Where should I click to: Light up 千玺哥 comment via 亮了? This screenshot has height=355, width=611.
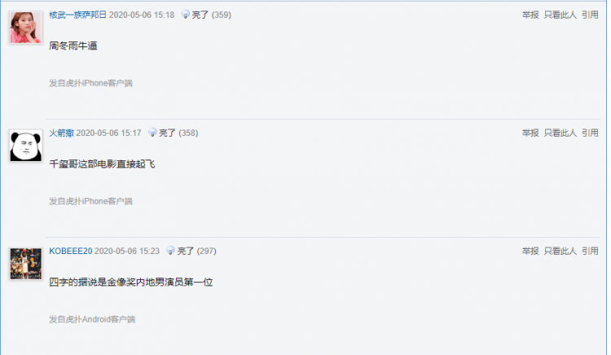coord(167,133)
